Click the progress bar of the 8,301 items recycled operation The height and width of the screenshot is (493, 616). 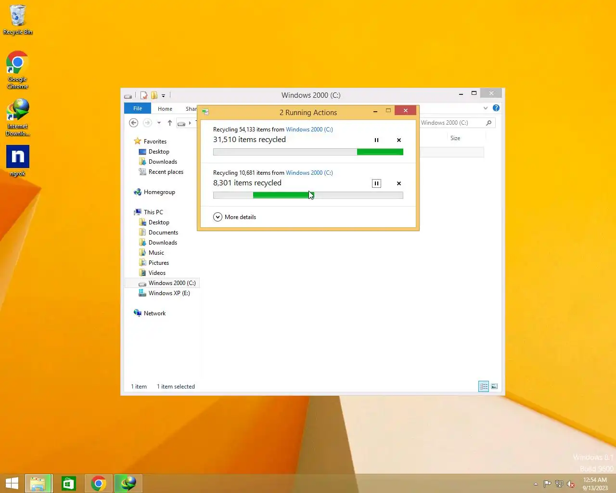coord(308,195)
